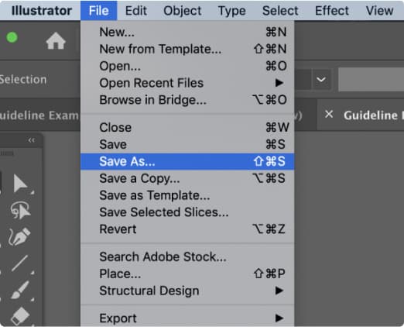Choose Save As from File menu
This screenshot has width=404, height=327.
click(x=187, y=161)
